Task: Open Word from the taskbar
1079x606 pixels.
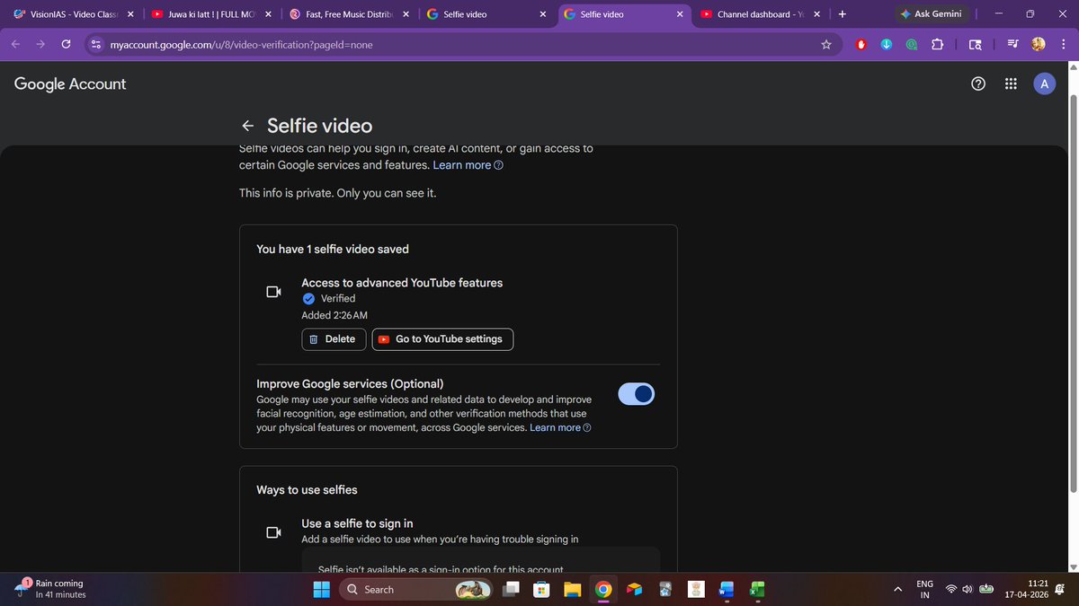Action: pos(727,589)
